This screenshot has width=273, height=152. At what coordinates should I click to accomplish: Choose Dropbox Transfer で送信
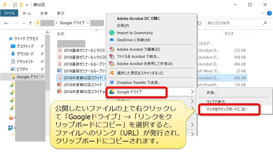[x=139, y=82]
